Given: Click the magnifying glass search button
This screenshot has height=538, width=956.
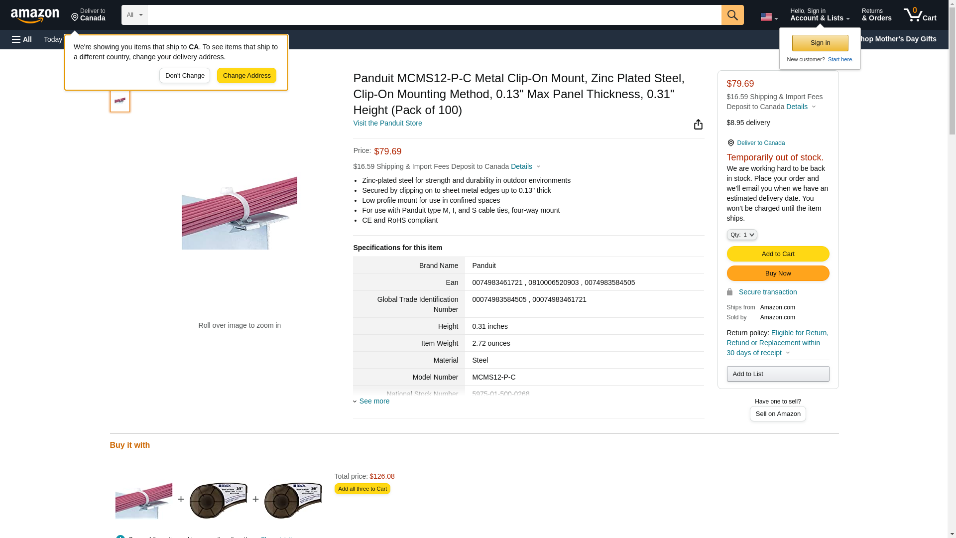Looking at the screenshot, I should click(732, 15).
